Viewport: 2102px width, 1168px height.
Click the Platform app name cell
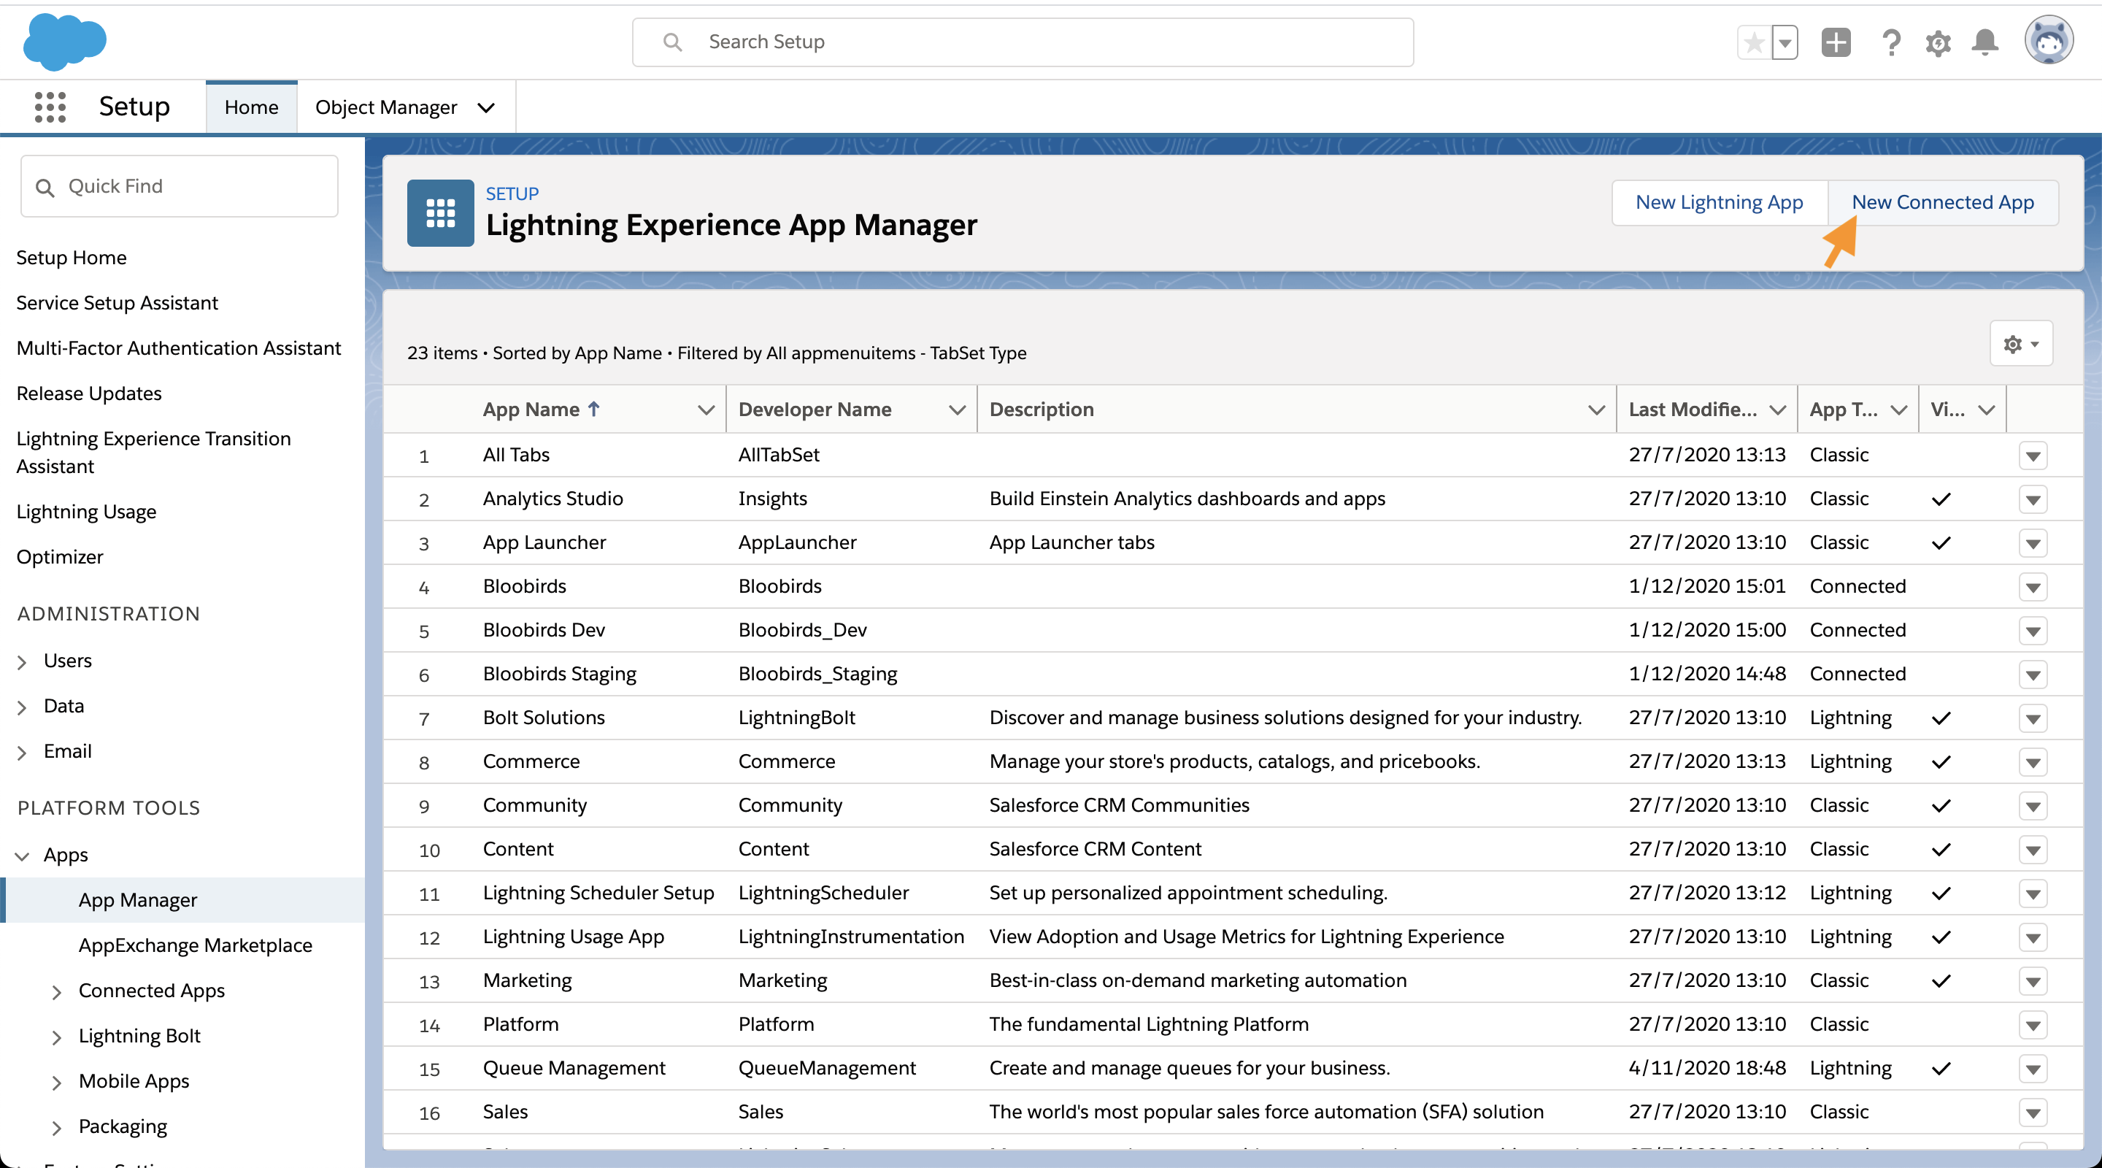[520, 1024]
